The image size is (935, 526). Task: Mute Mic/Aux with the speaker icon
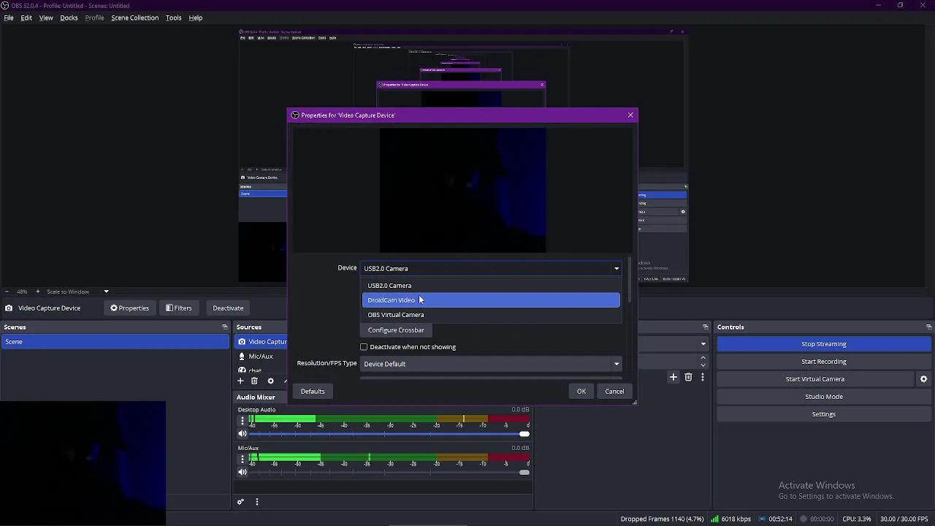tap(243, 472)
